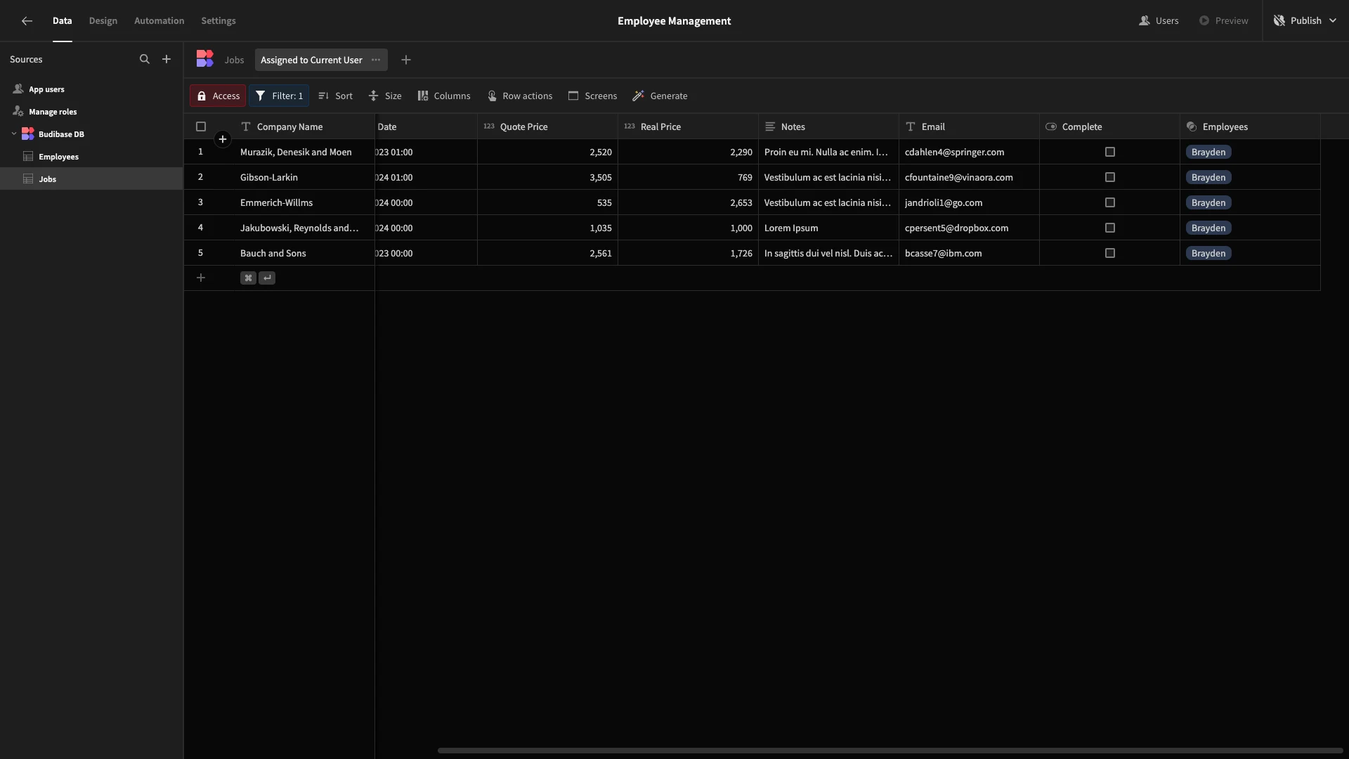Click the Employee Management app title
Screen dimensions: 1349x759
[x=674, y=21]
